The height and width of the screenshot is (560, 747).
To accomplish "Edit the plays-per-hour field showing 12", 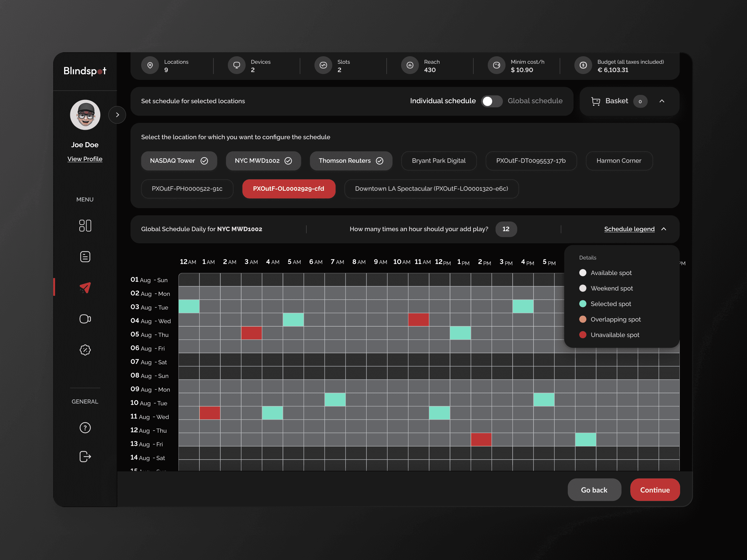I will (505, 229).
